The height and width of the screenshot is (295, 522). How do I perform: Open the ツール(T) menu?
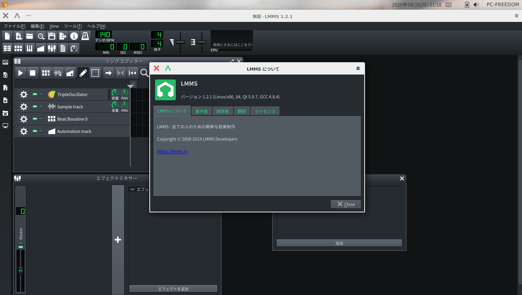[x=73, y=26]
